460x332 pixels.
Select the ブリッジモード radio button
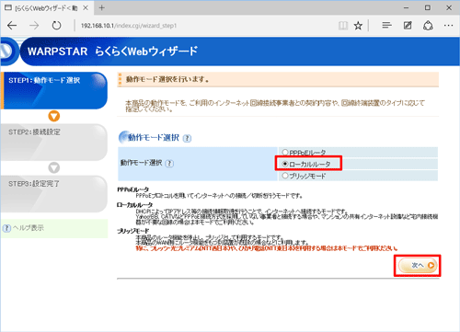coord(285,176)
